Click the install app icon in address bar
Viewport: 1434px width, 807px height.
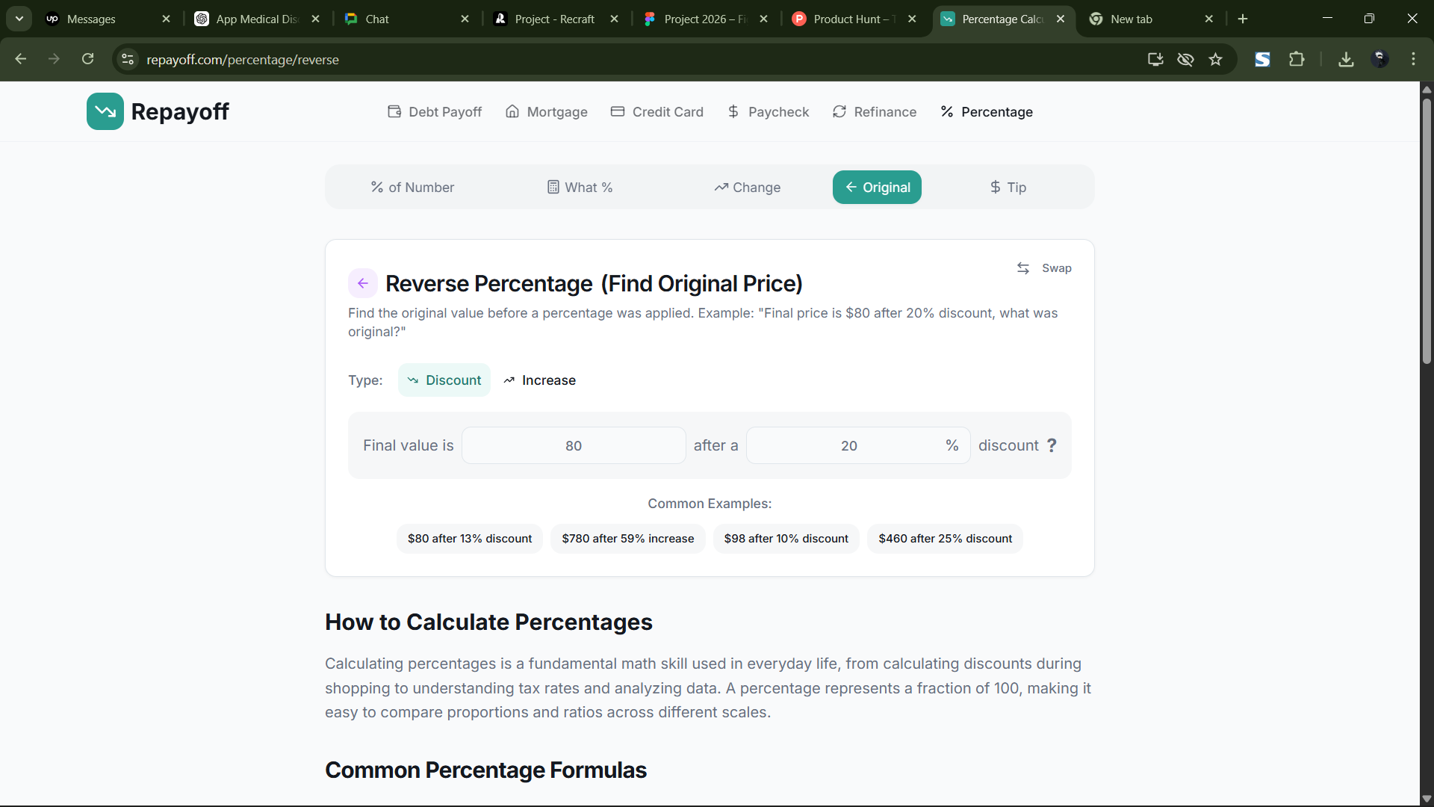point(1155,60)
